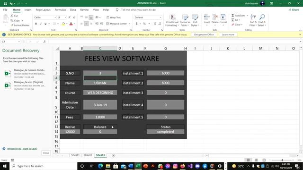Click the Cut scissors icon
The width and height of the screenshot is (303, 170).
click(12, 16)
